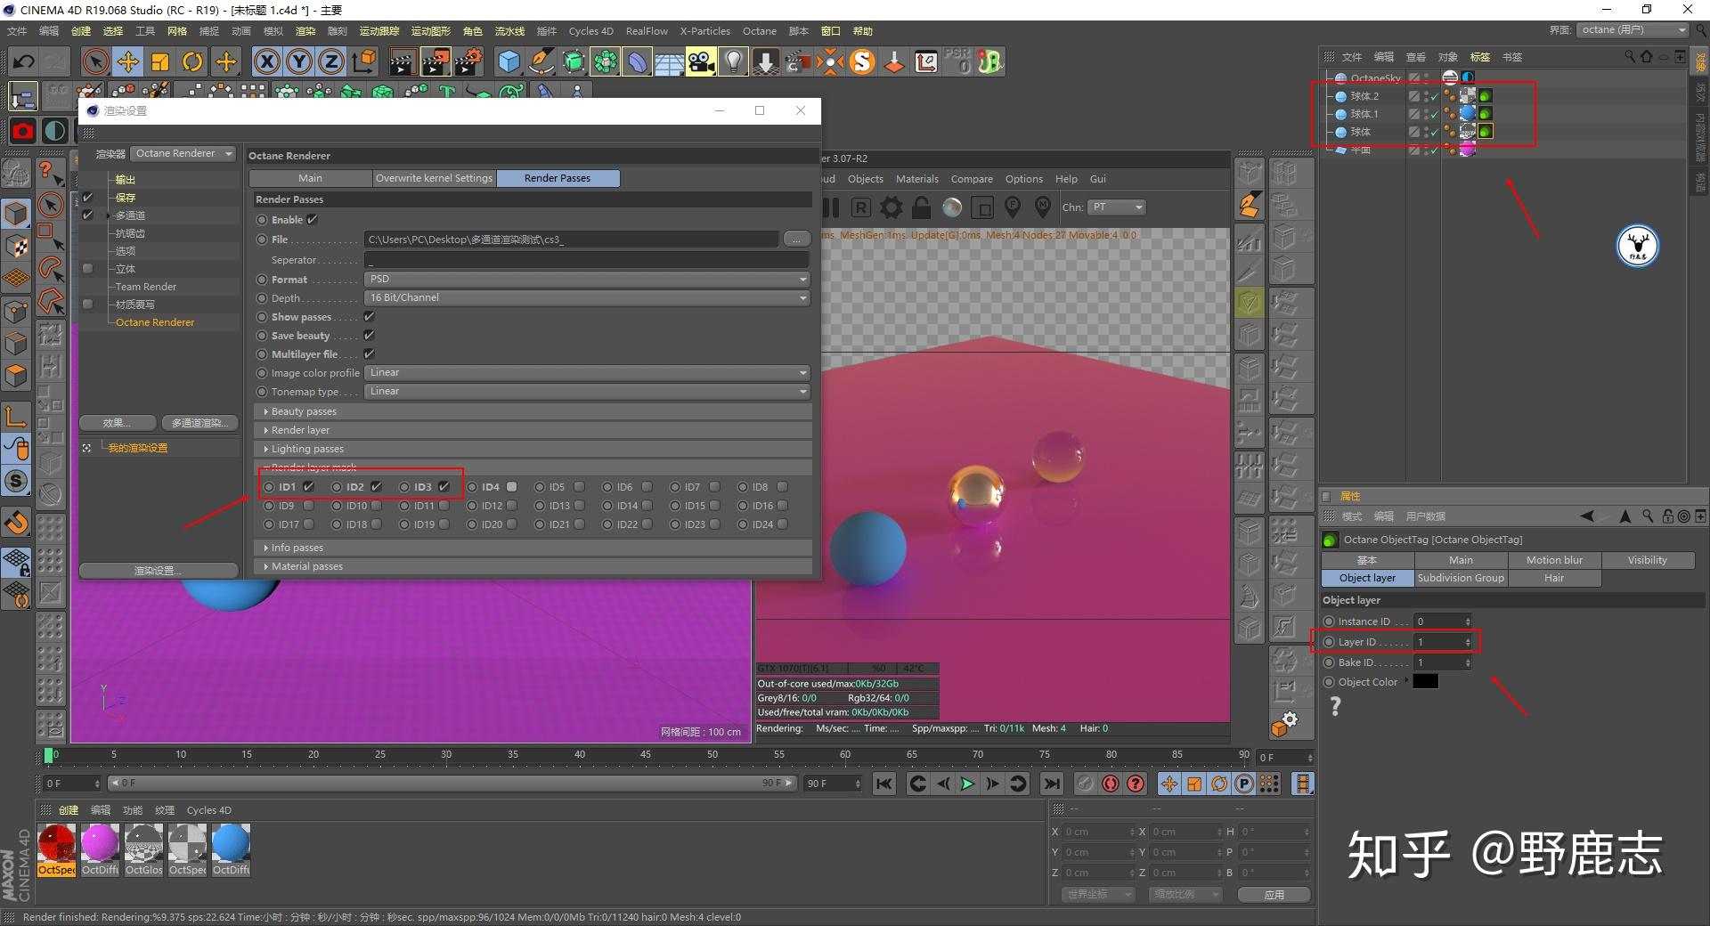Screen dimensions: 1710x926
Task: Uncheck the ID1 render layer mask
Action: coord(309,487)
